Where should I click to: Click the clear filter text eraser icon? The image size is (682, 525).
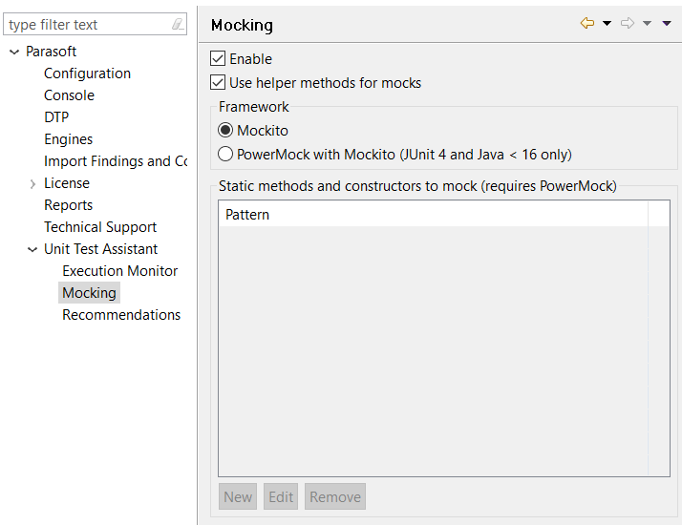(x=178, y=24)
